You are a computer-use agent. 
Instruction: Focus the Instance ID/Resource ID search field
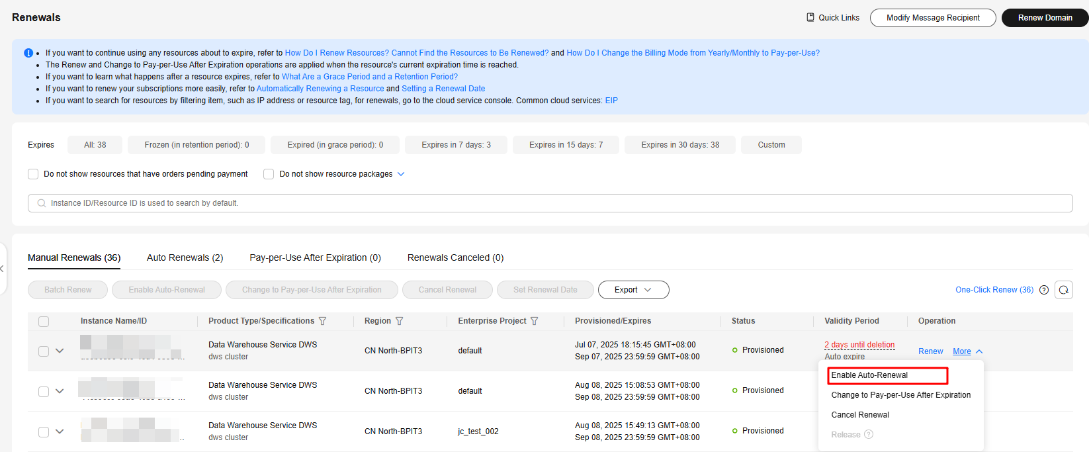click(x=550, y=203)
